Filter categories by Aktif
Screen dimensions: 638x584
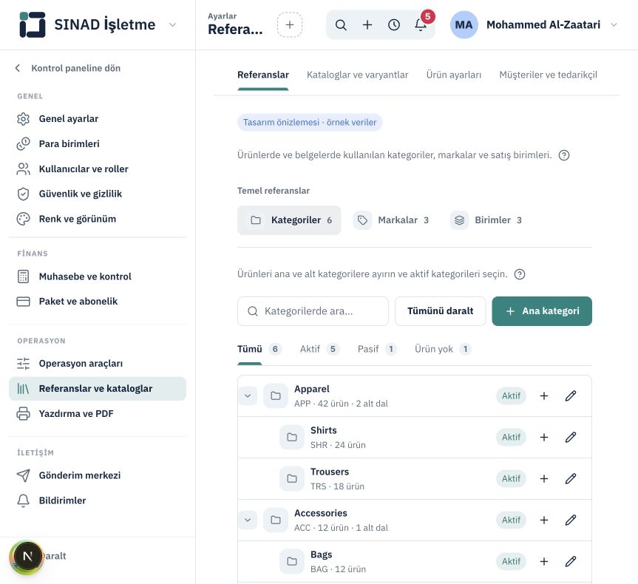pos(319,349)
